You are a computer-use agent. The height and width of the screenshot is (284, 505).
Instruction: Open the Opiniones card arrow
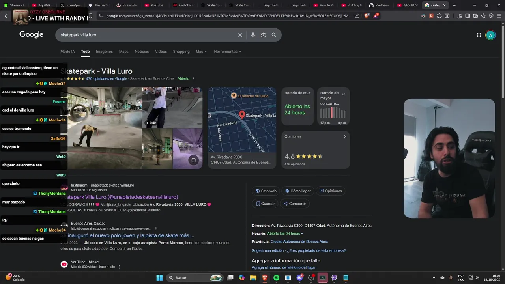tap(345, 136)
